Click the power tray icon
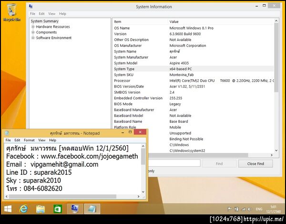The width and height of the screenshot is (286, 224). tap(236, 209)
